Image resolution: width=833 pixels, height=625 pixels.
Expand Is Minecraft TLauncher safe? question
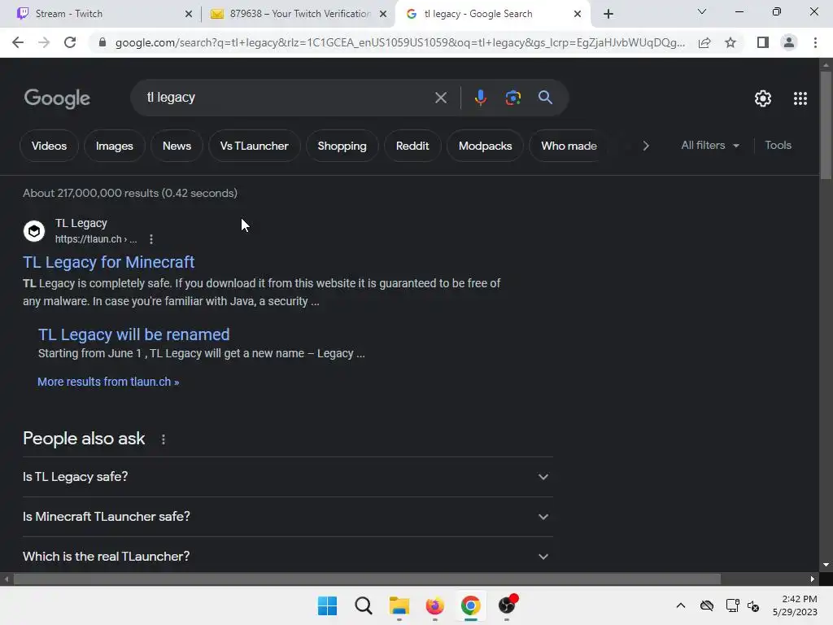[x=287, y=517]
